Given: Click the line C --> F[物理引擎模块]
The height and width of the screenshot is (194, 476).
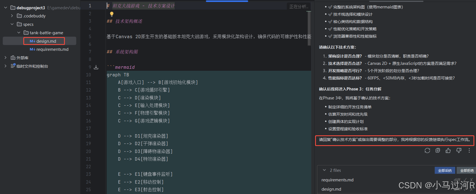Looking at the screenshot, I should point(144,113).
